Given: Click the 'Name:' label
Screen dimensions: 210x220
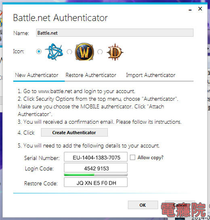Looking at the screenshot, I should pyautogui.click(x=21, y=33).
